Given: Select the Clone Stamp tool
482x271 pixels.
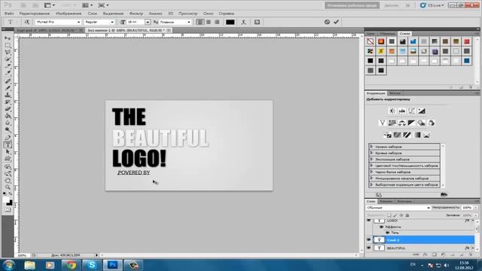Looking at the screenshot, I should click(8, 96).
